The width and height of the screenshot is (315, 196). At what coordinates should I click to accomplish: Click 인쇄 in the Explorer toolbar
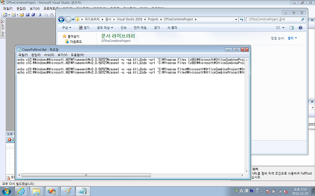click(123, 28)
